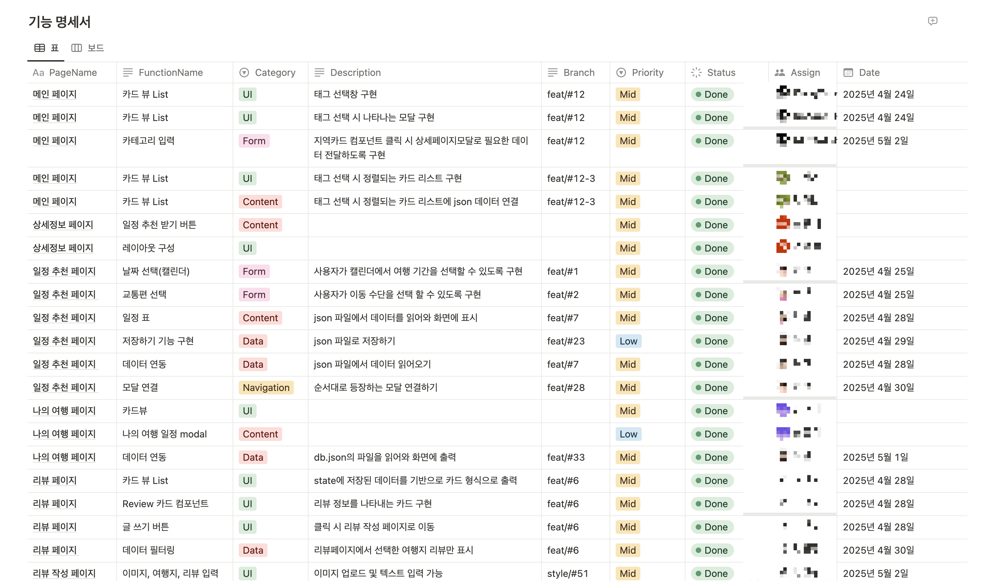Image resolution: width=981 pixels, height=581 pixels.
Task: Click the date cell 2025년 5월 1일
Action: pos(875,457)
